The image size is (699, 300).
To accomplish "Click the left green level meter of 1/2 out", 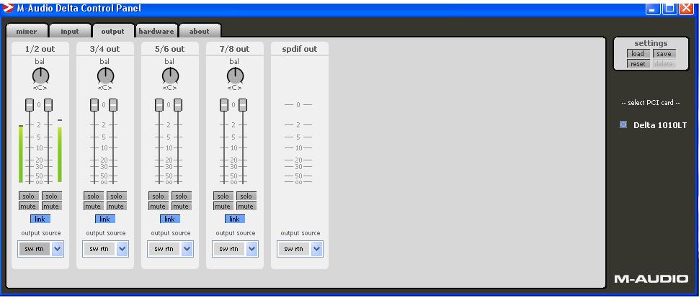I will pos(21,154).
